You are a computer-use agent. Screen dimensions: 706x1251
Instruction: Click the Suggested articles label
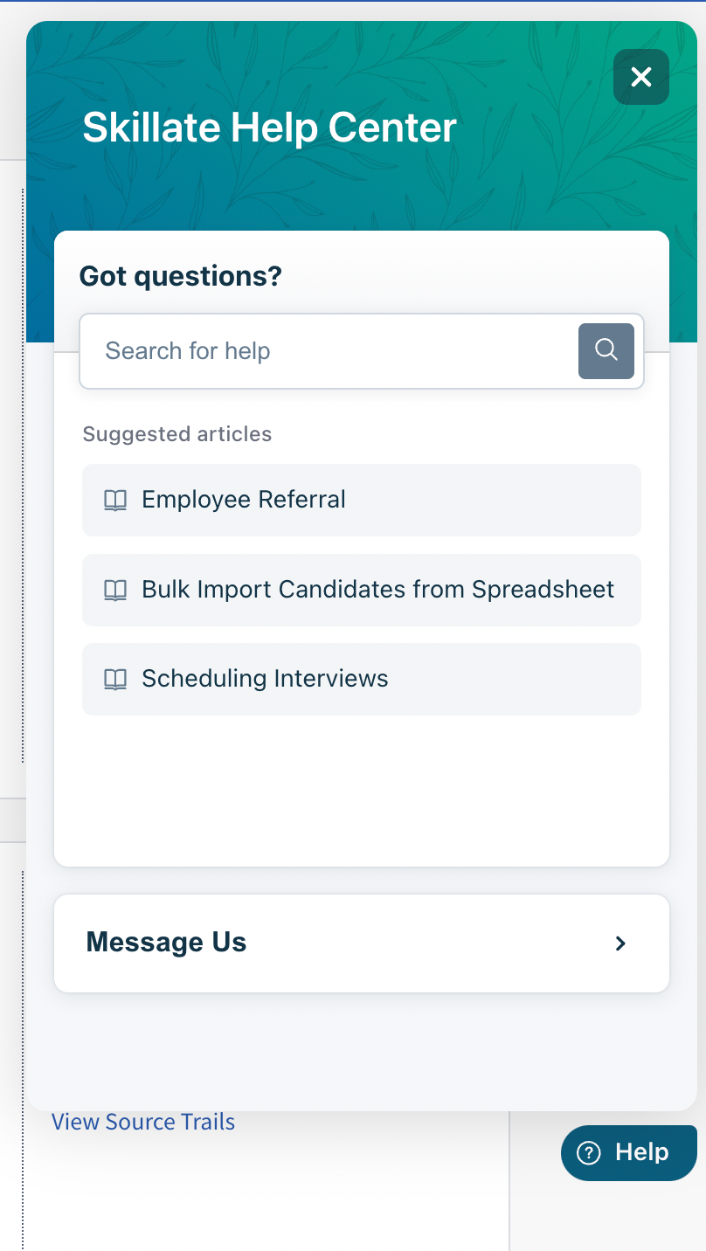(177, 434)
